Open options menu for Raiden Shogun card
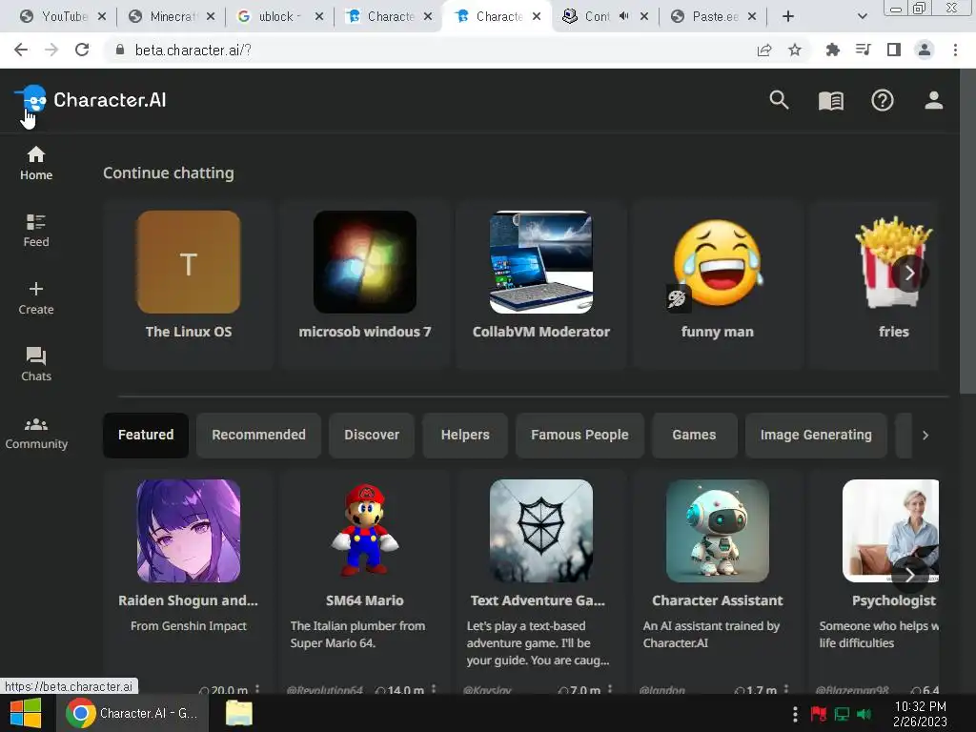976x732 pixels. coord(257,688)
